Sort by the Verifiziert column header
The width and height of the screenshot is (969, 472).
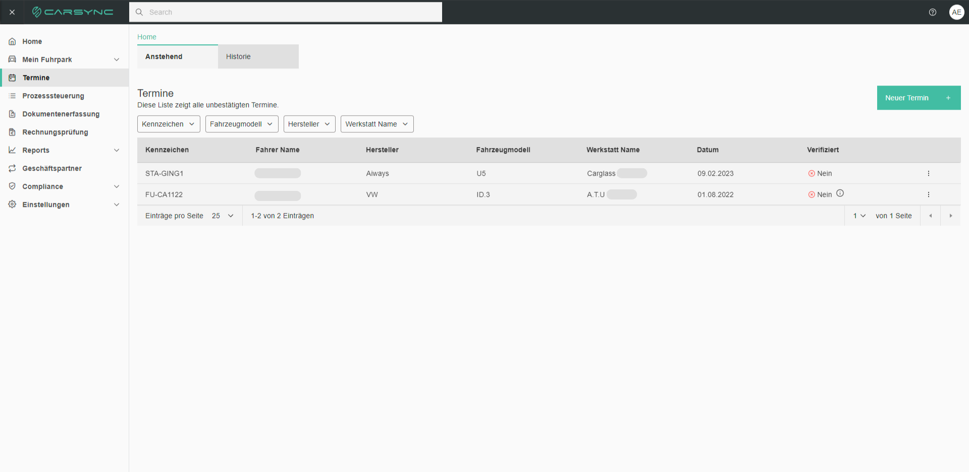(823, 150)
